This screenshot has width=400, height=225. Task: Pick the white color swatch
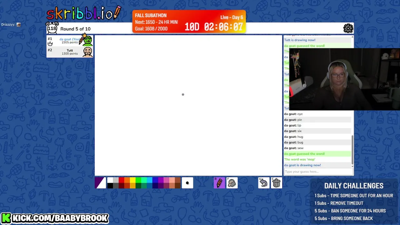(110, 180)
